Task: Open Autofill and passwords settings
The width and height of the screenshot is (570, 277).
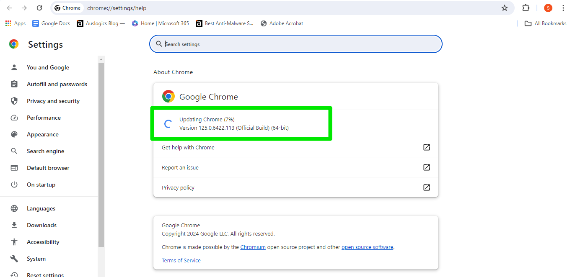Action: tap(57, 84)
